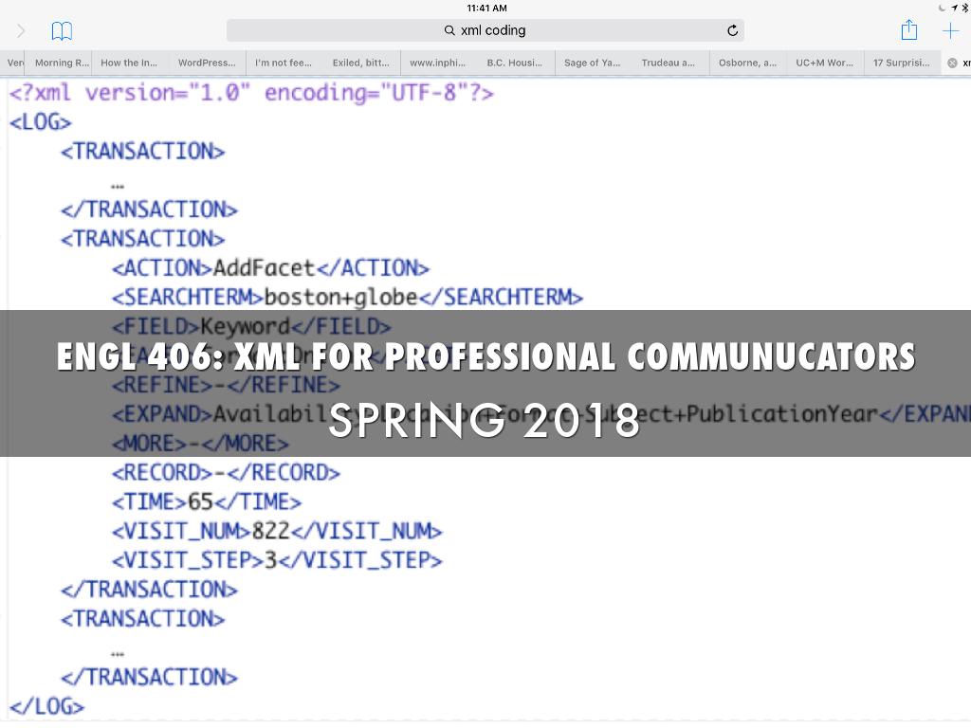
Task: Switch to the 'Sage of Ya...' tab
Action: pos(592,64)
